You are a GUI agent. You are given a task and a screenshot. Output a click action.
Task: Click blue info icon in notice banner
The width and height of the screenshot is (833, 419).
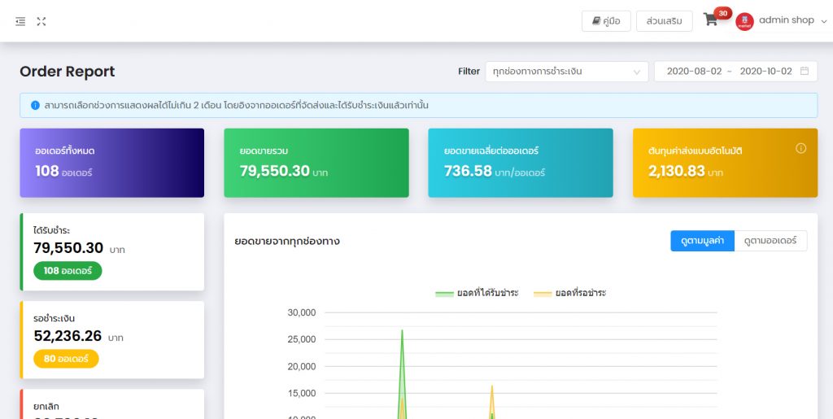pos(35,105)
